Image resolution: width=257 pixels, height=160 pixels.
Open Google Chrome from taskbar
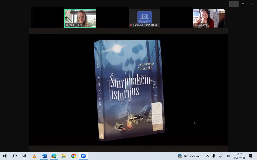73,156
